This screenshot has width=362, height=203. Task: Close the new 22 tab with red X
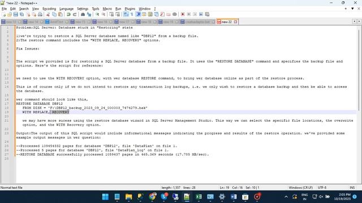point(235,22)
